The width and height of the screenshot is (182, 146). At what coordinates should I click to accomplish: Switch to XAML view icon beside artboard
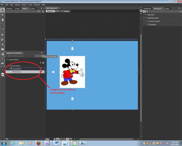pyautogui.click(x=141, y=13)
